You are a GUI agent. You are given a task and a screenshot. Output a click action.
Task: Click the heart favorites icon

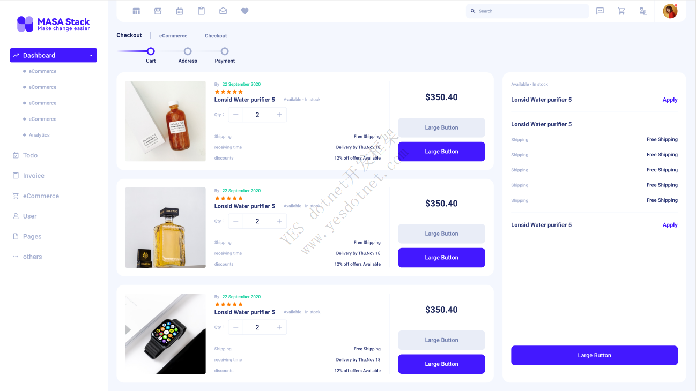[x=245, y=11]
